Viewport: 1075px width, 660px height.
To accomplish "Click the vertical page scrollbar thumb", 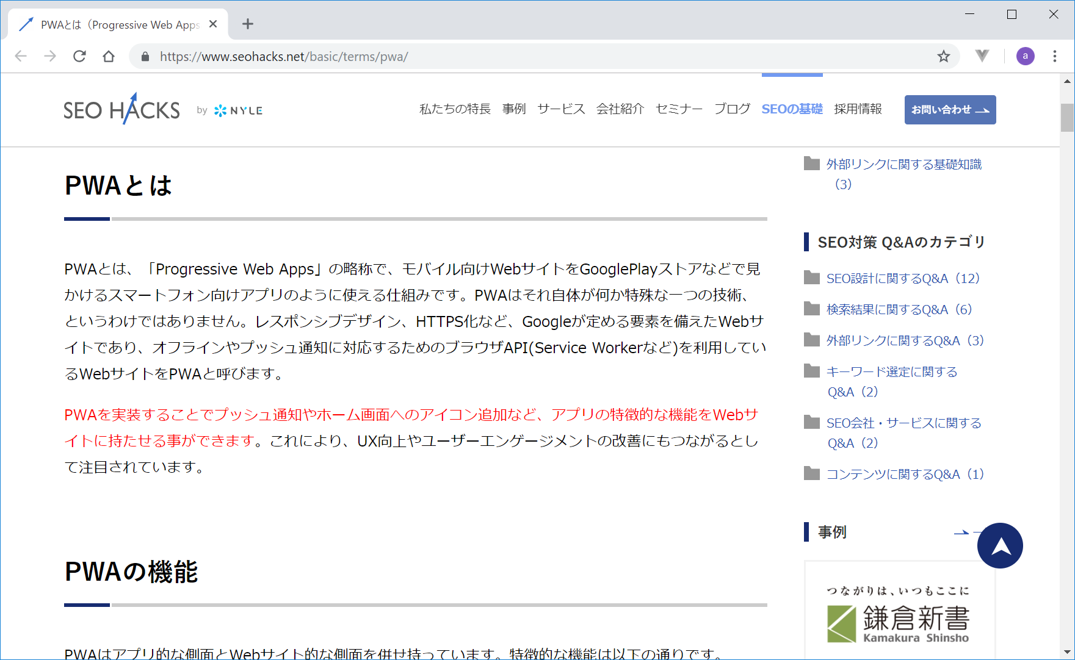I will 1067,118.
